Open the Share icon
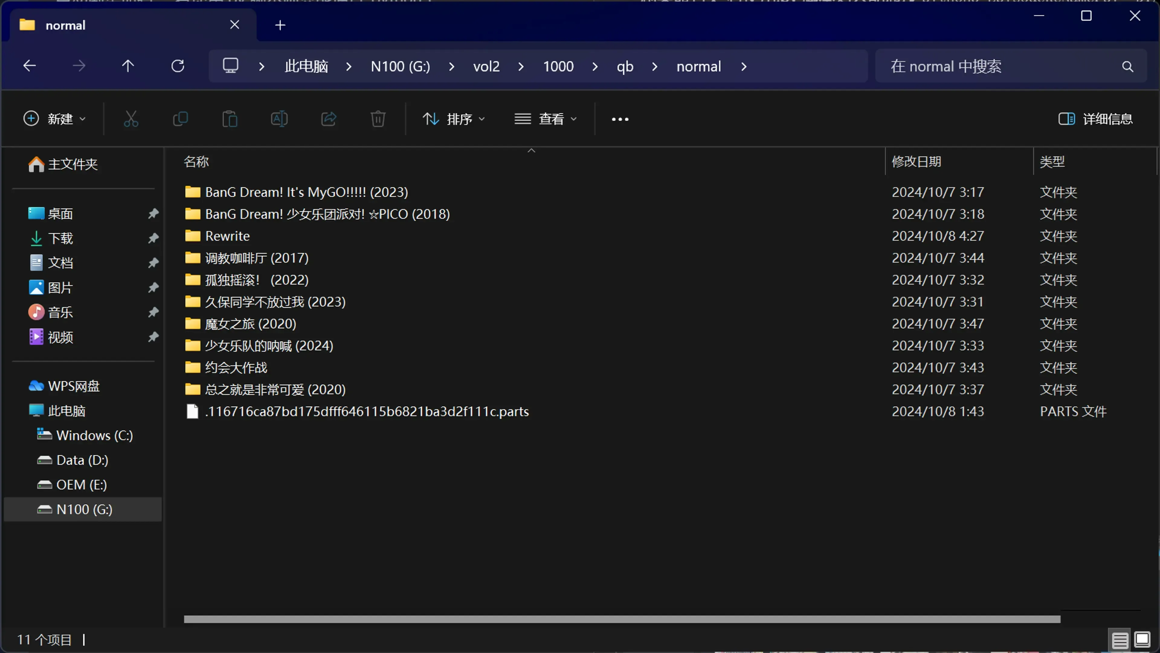Viewport: 1160px width, 653px height. point(328,118)
